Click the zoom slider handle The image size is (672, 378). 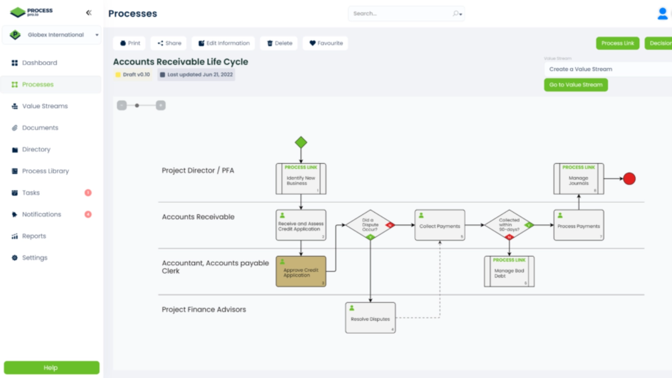[137, 105]
